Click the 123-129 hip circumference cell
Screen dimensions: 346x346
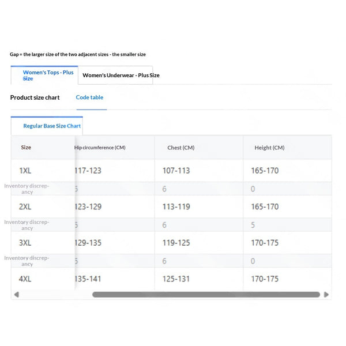click(88, 207)
